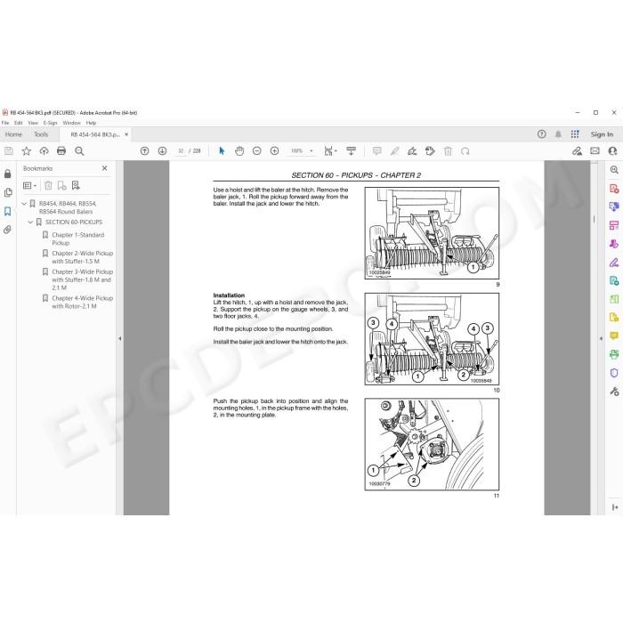Zoom out with the minus circle
This screenshot has height=623, width=623.
point(256,151)
